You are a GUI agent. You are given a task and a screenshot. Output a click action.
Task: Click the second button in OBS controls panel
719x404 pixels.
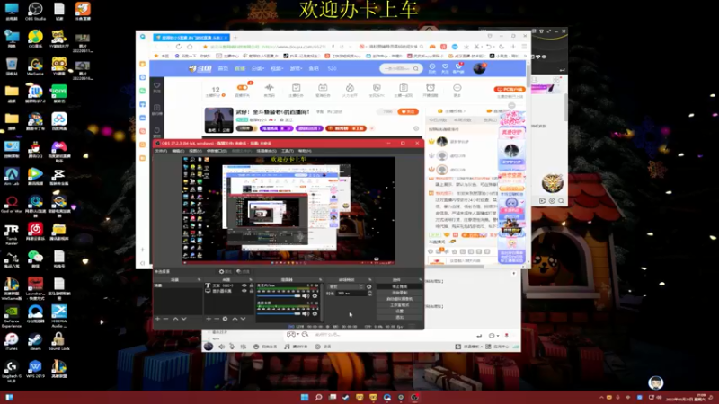(400, 293)
